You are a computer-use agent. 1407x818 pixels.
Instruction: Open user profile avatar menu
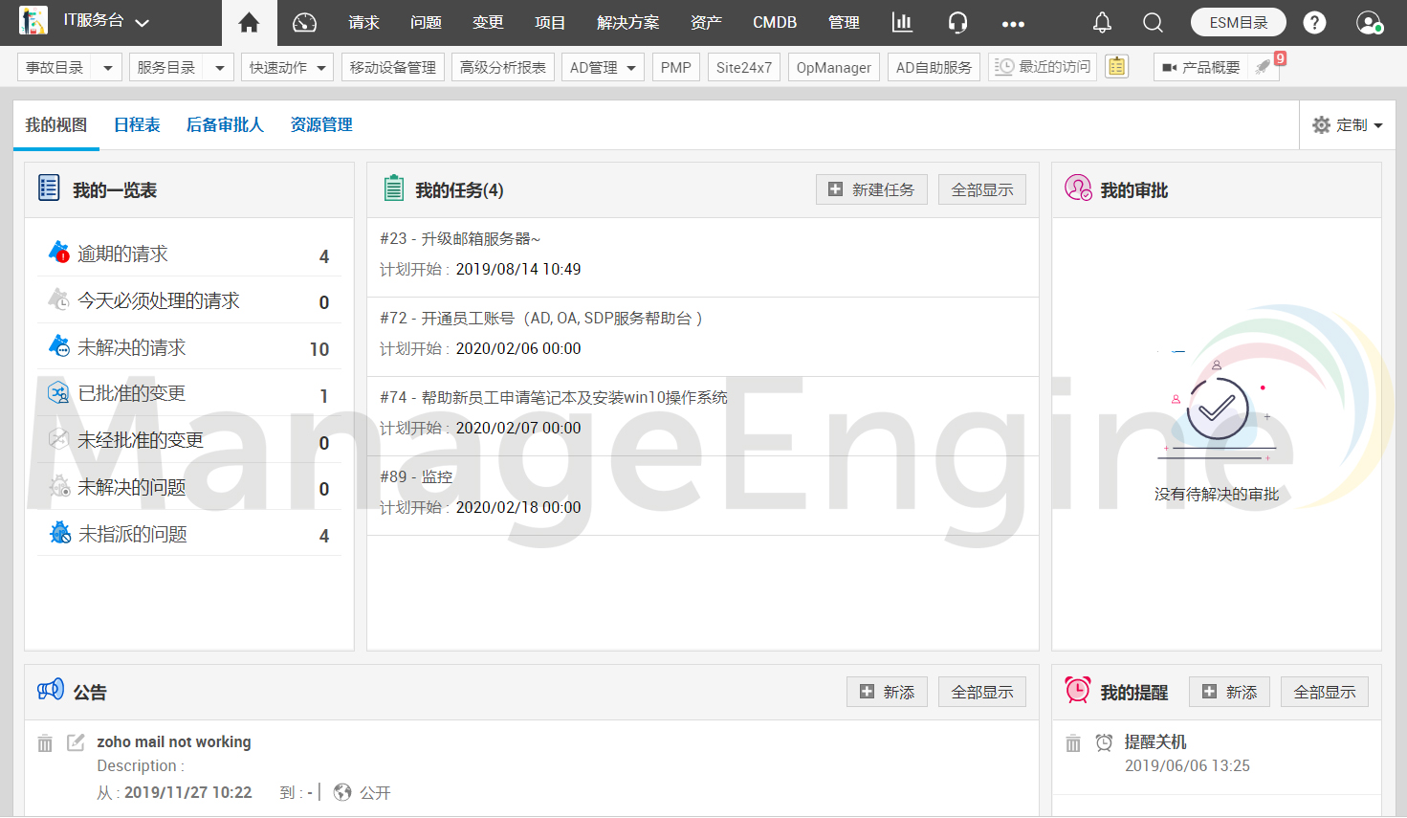click(x=1369, y=23)
